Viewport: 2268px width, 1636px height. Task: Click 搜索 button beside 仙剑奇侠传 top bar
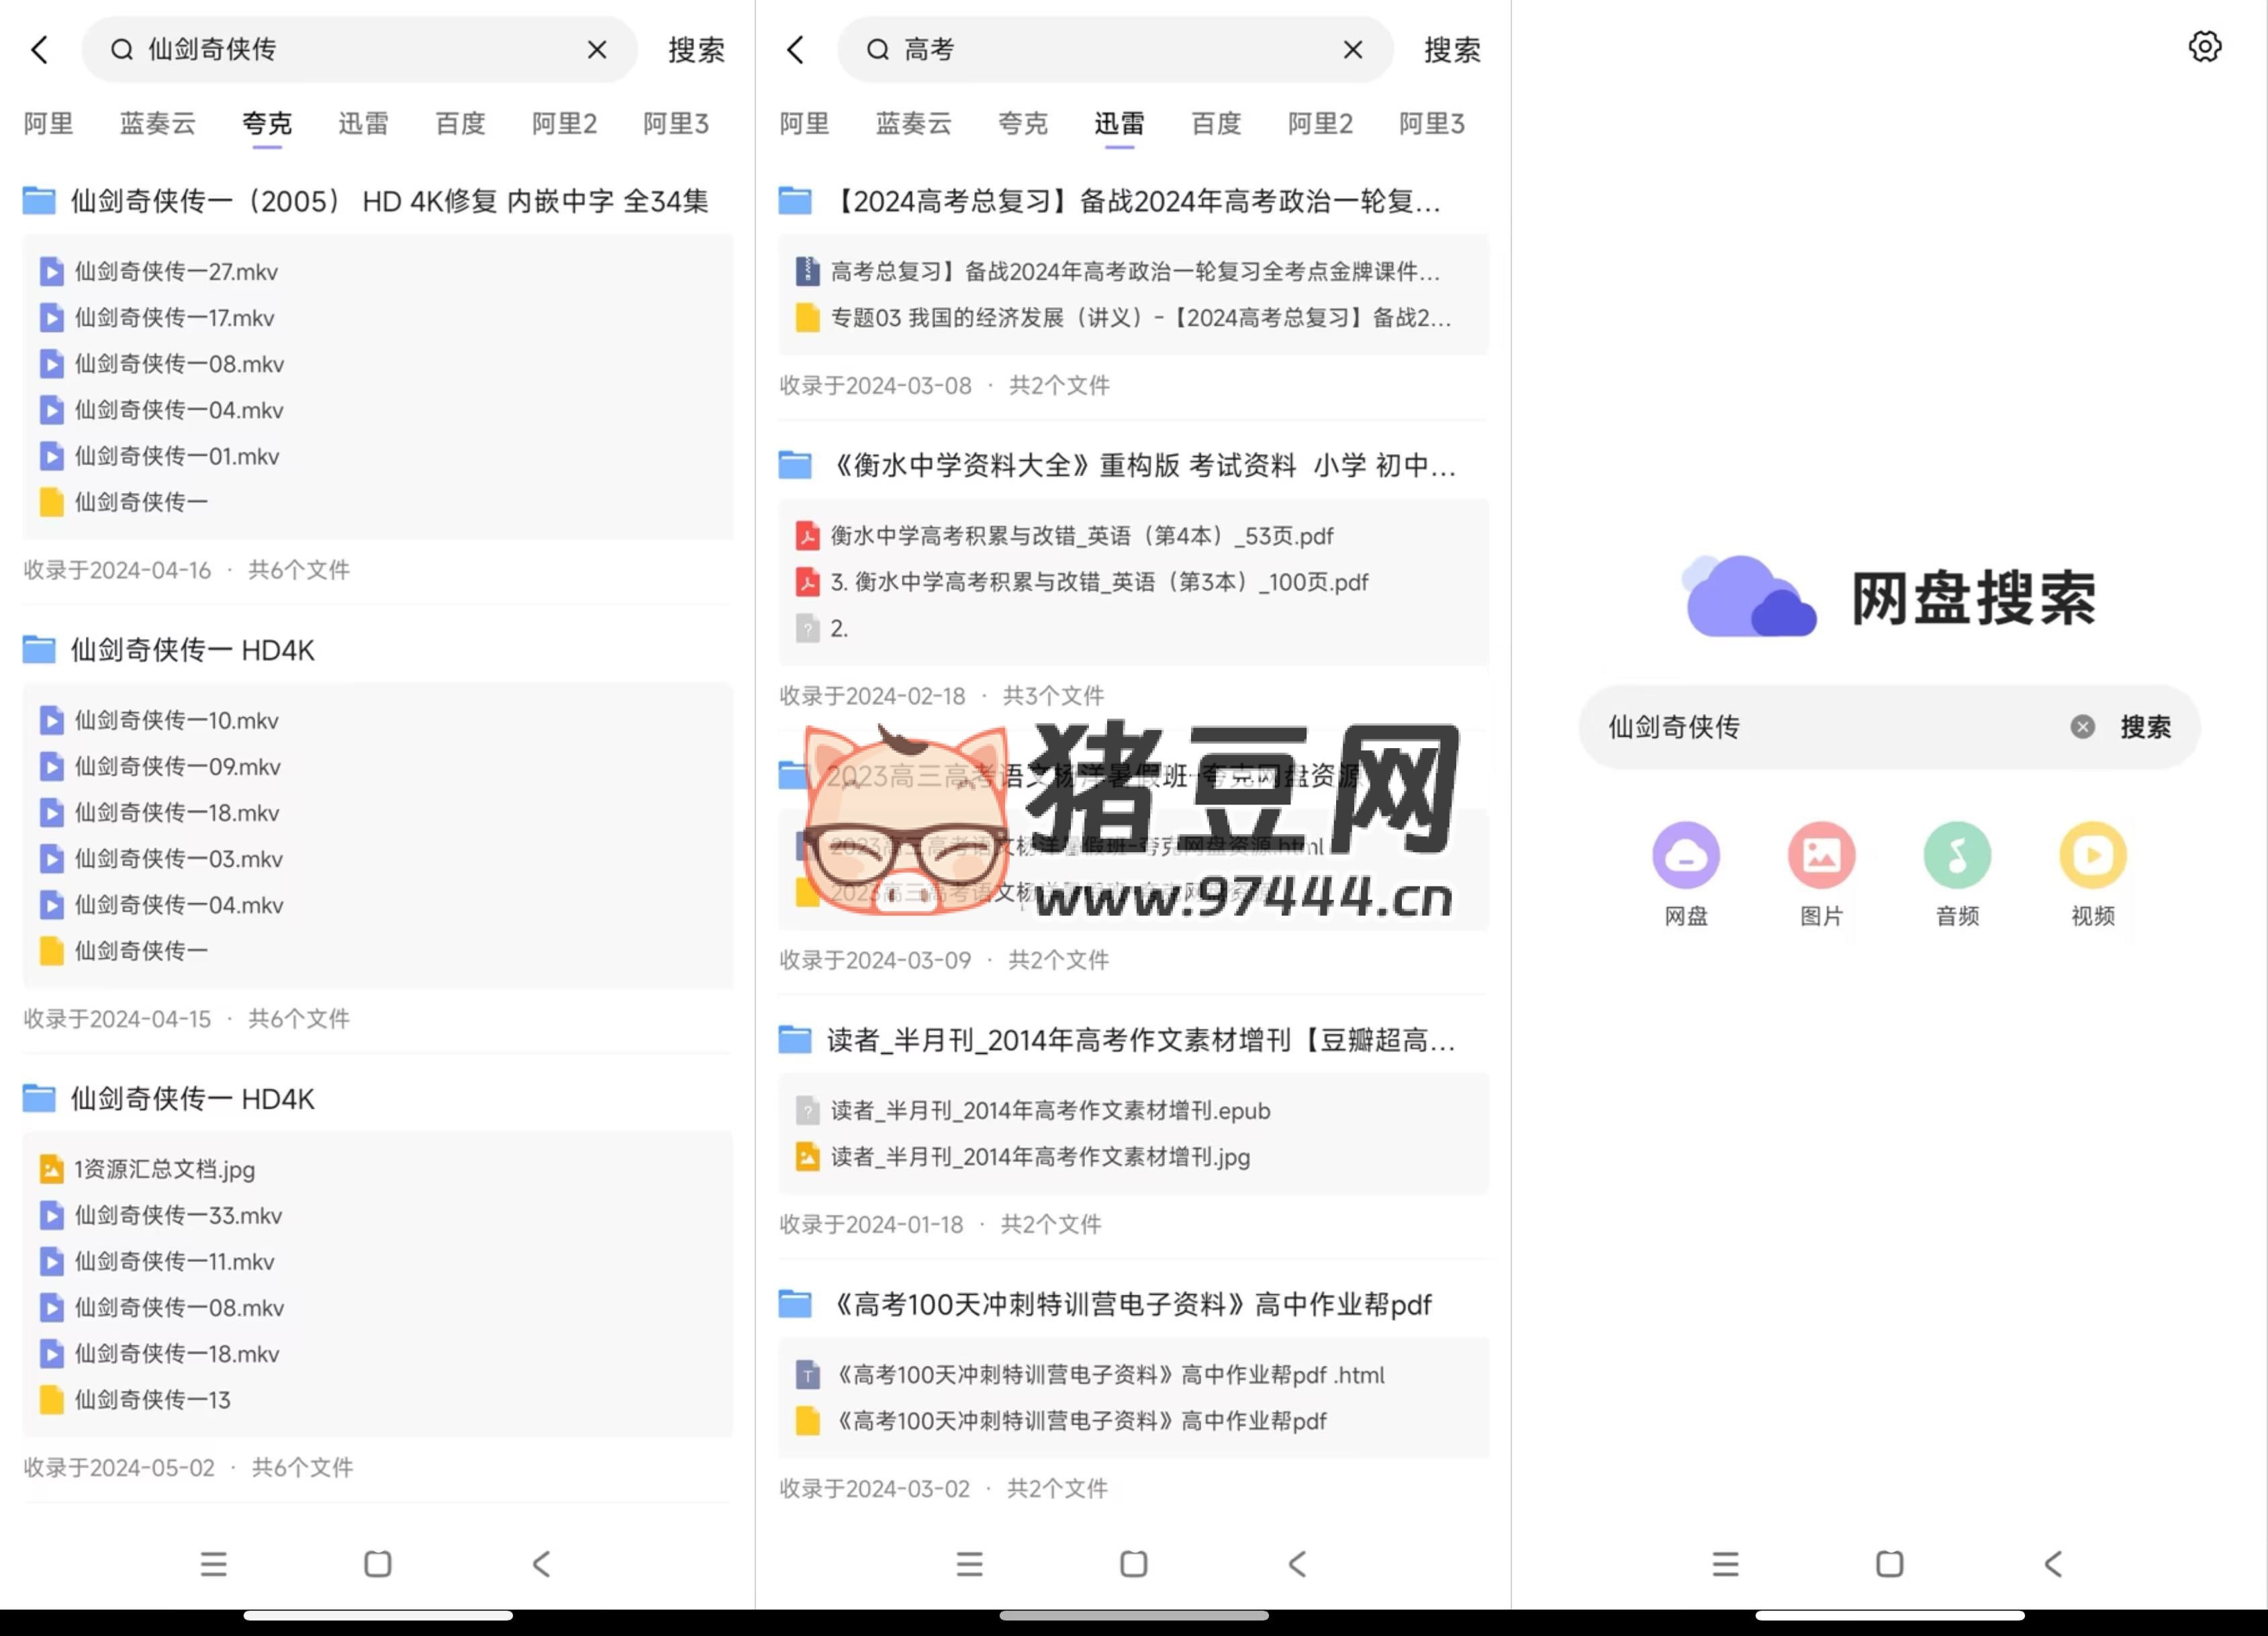(x=696, y=50)
